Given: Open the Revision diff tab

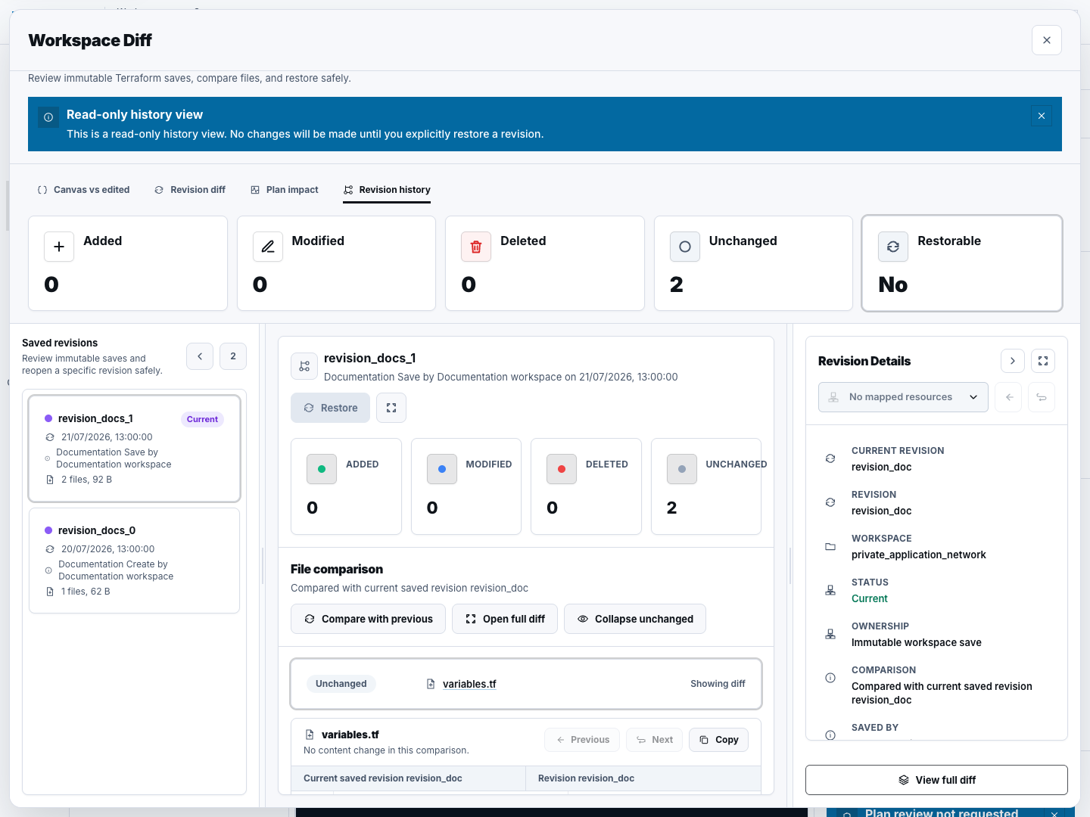Looking at the screenshot, I should coord(190,190).
